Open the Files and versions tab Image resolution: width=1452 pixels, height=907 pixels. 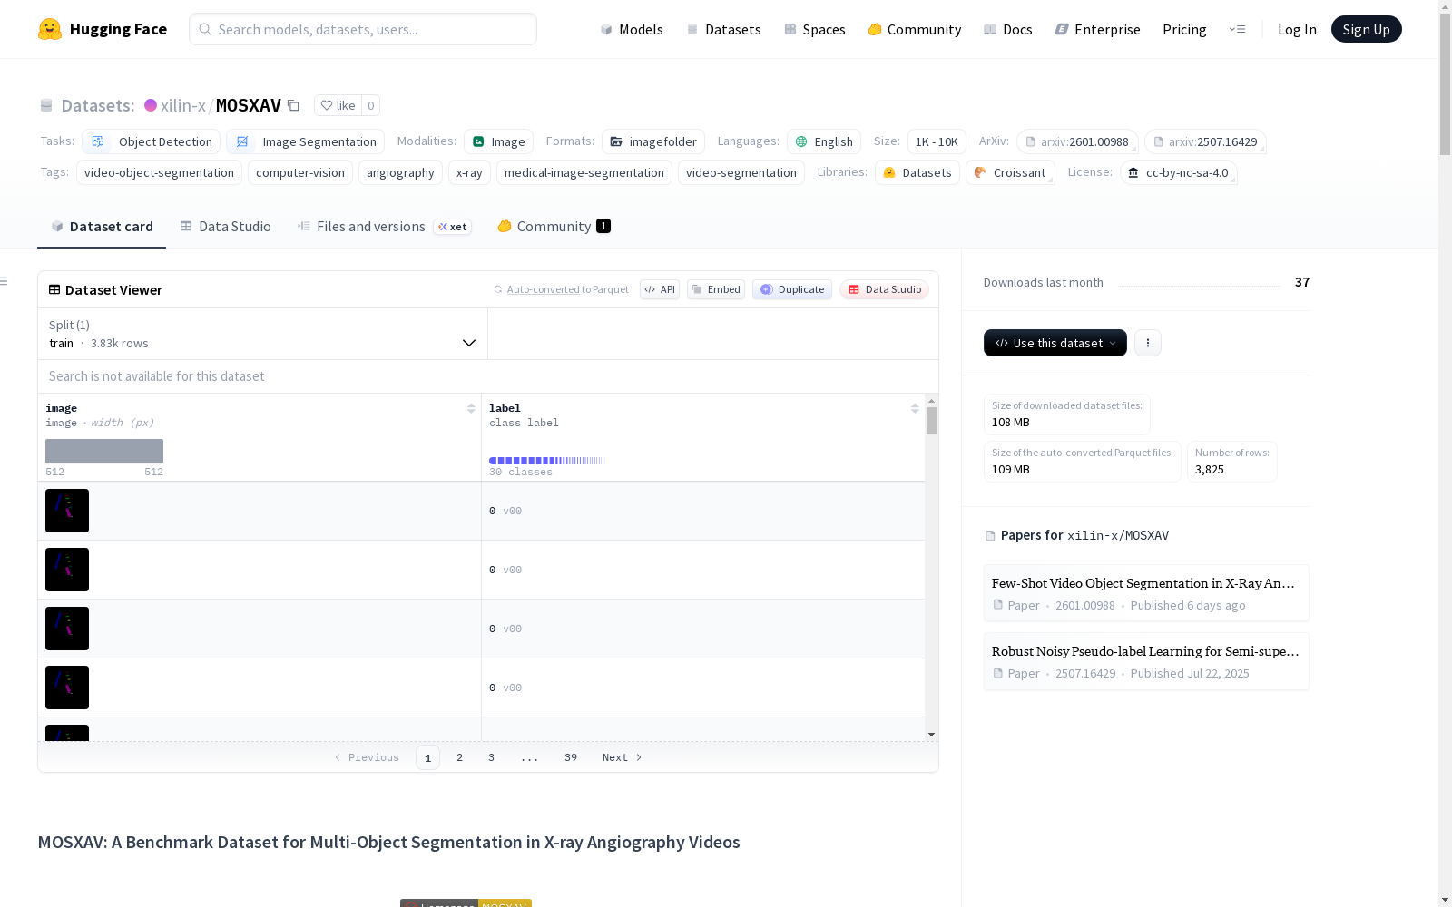tap(384, 227)
